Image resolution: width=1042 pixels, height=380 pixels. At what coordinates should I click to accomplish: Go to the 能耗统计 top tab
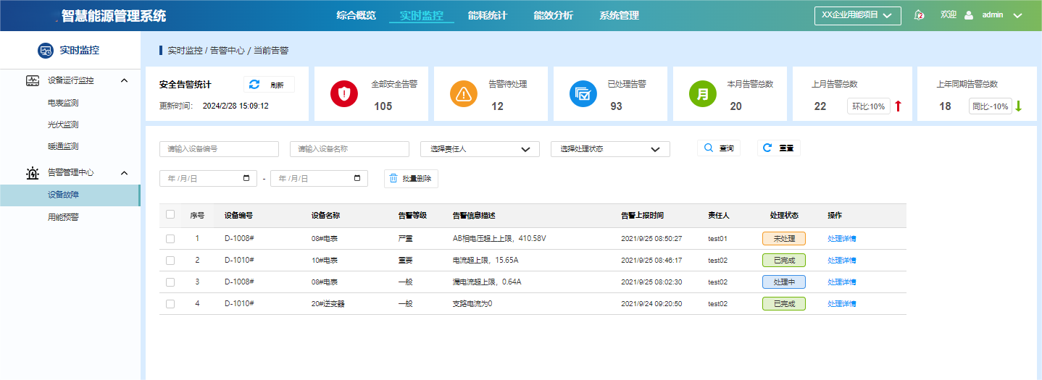[488, 15]
